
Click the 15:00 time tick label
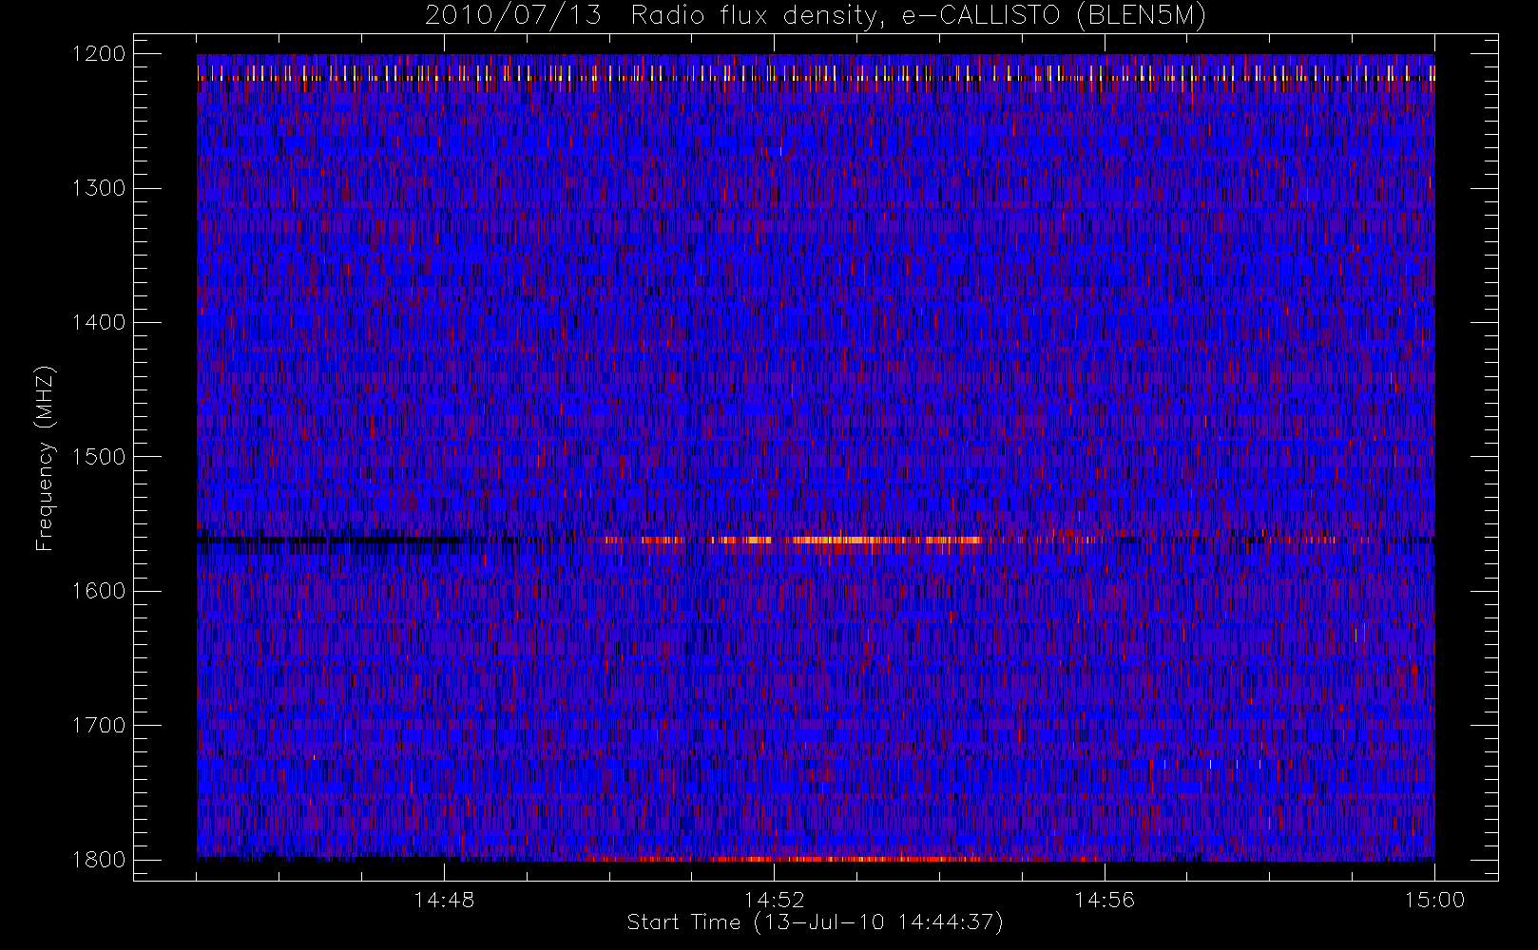[x=1434, y=900]
